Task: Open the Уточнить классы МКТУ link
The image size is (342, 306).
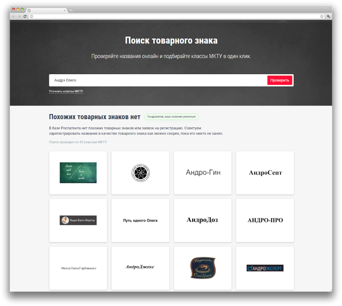Action: click(x=66, y=91)
